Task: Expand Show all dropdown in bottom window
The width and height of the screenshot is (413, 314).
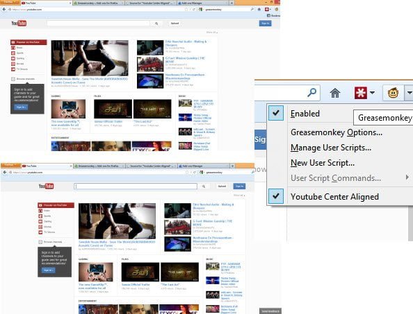Action: click(x=239, y=195)
